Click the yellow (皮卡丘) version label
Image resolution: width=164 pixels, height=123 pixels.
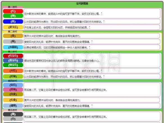pos(13,27)
